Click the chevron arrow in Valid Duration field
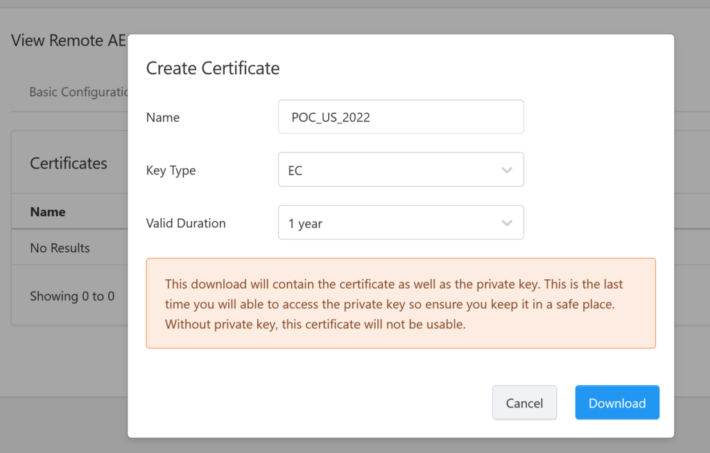This screenshot has width=710, height=453. [507, 223]
